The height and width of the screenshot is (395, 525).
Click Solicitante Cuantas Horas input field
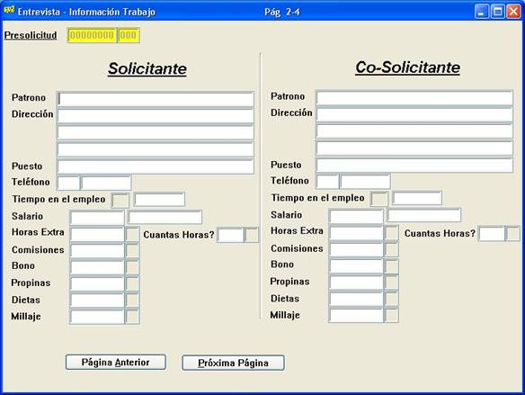(x=230, y=235)
